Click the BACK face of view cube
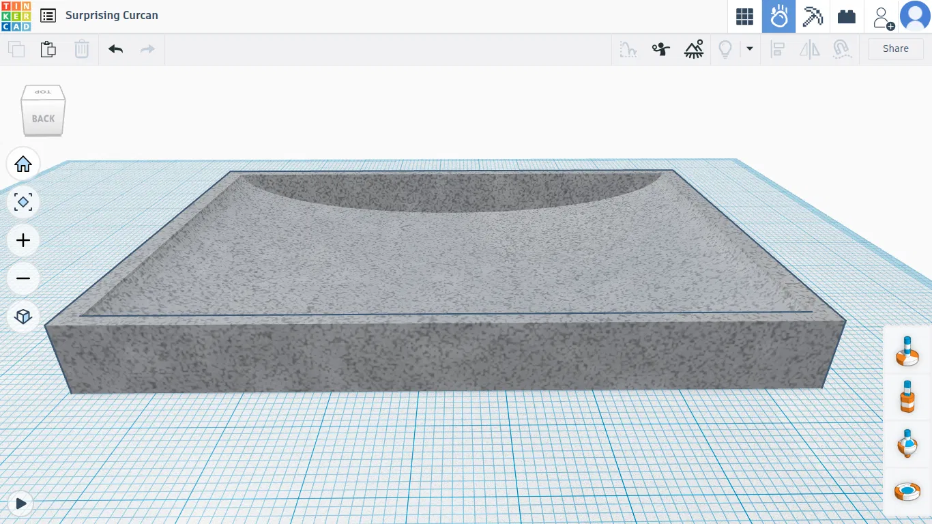The image size is (932, 524). pyautogui.click(x=43, y=118)
